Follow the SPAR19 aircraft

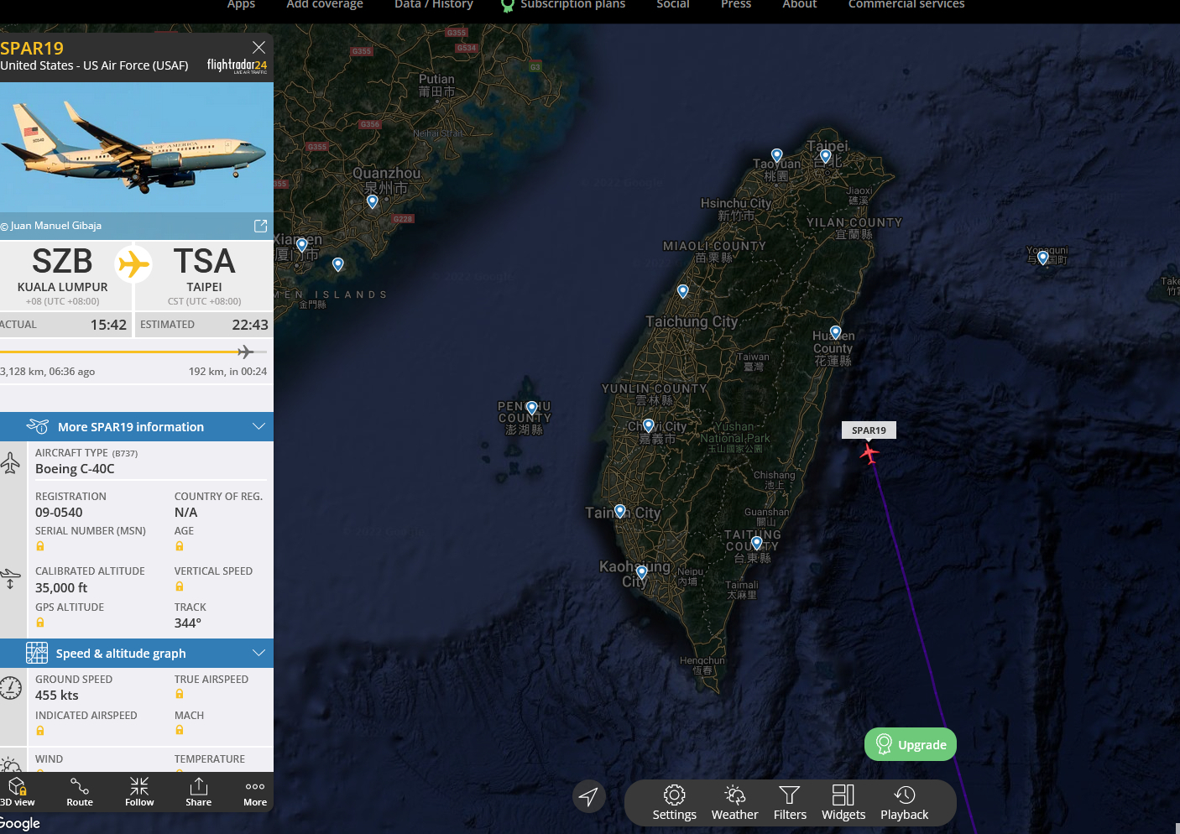point(139,791)
